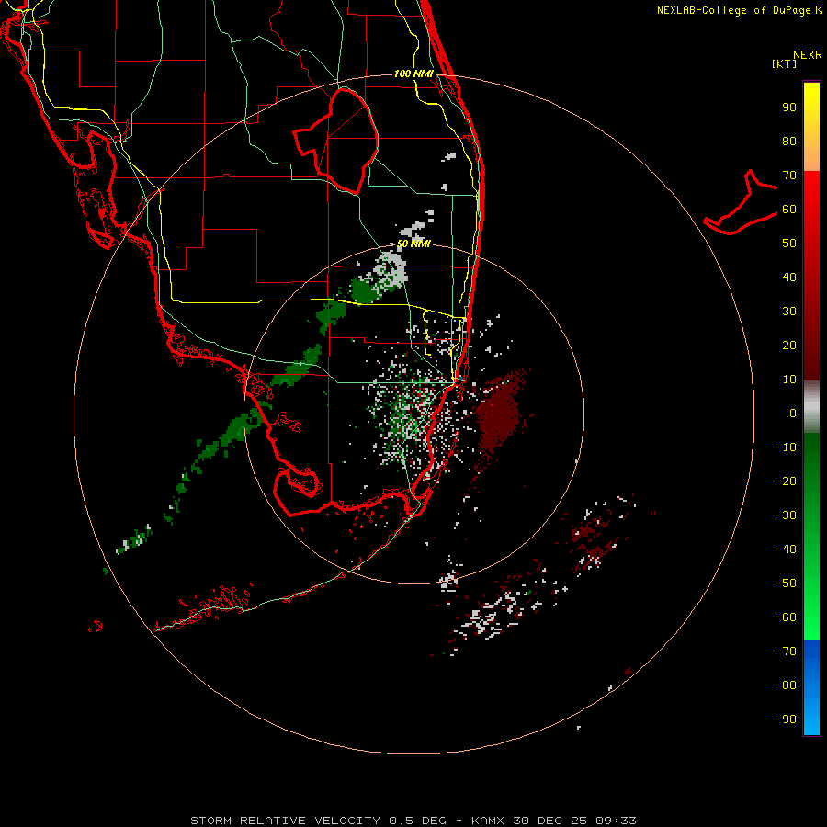The image size is (827, 827).
Task: Click the [KT] units label
Action: (x=785, y=63)
